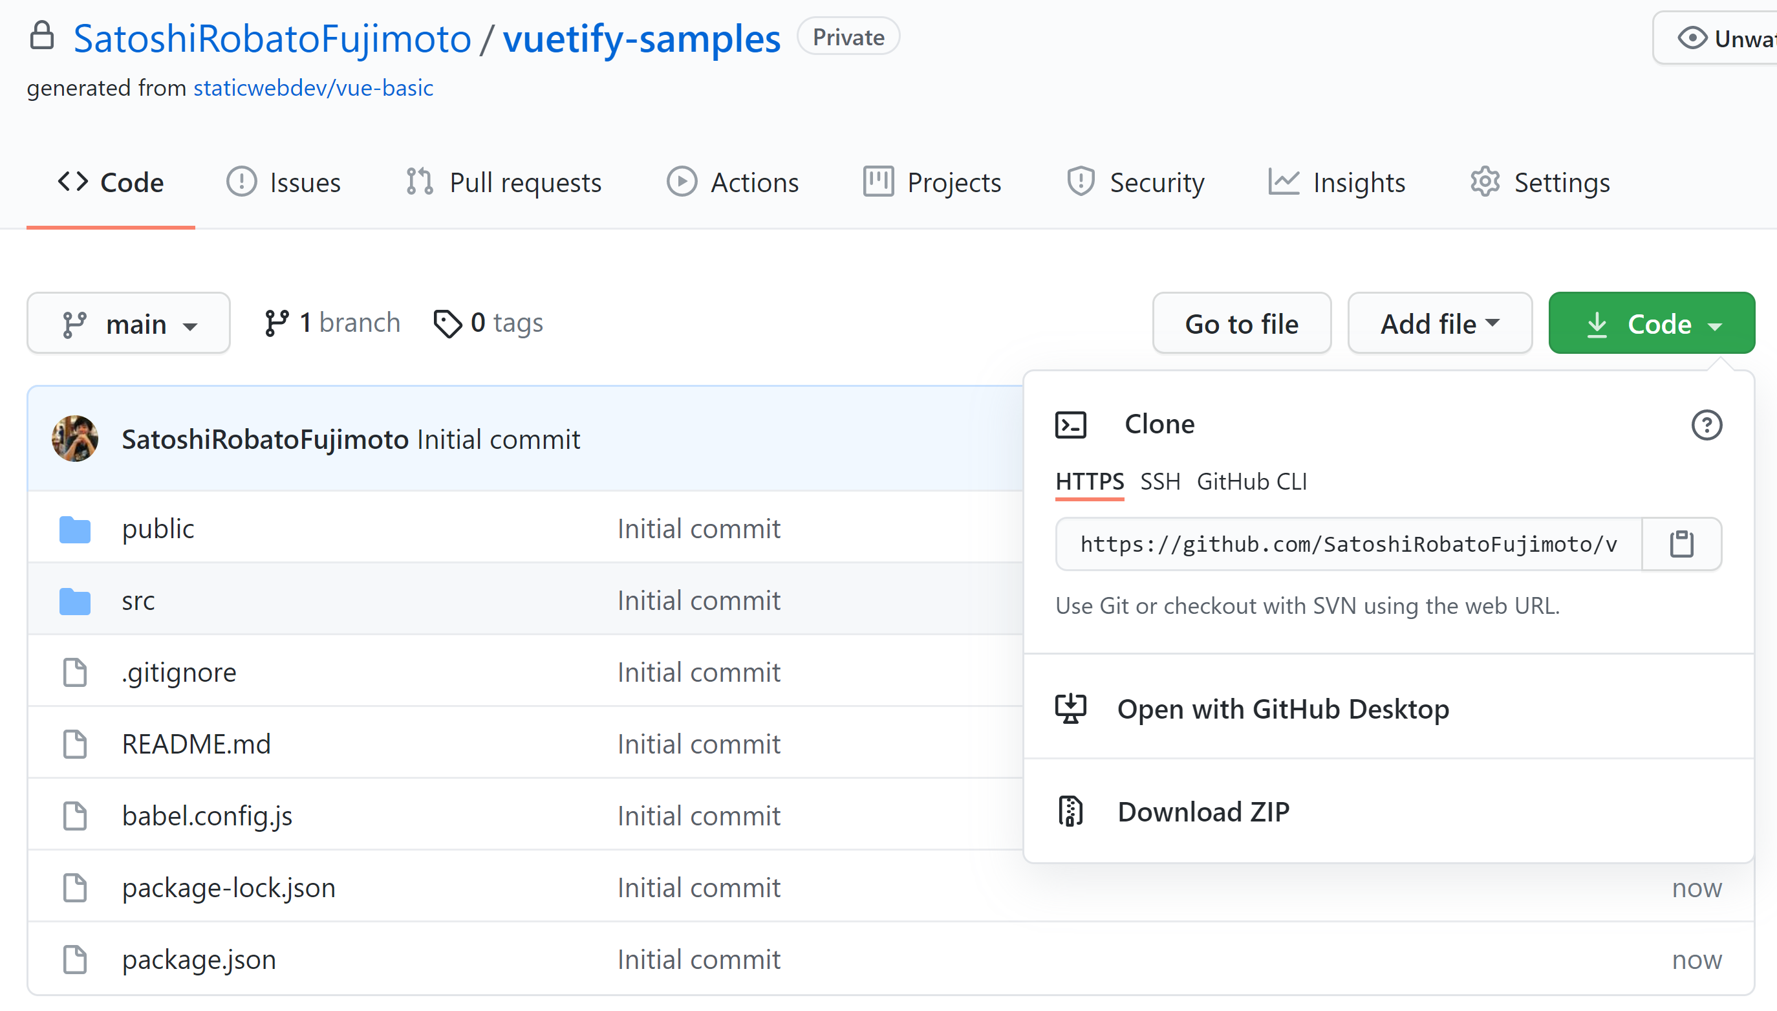Open the src folder
Viewport: 1777px width, 1011px height.
tap(138, 601)
